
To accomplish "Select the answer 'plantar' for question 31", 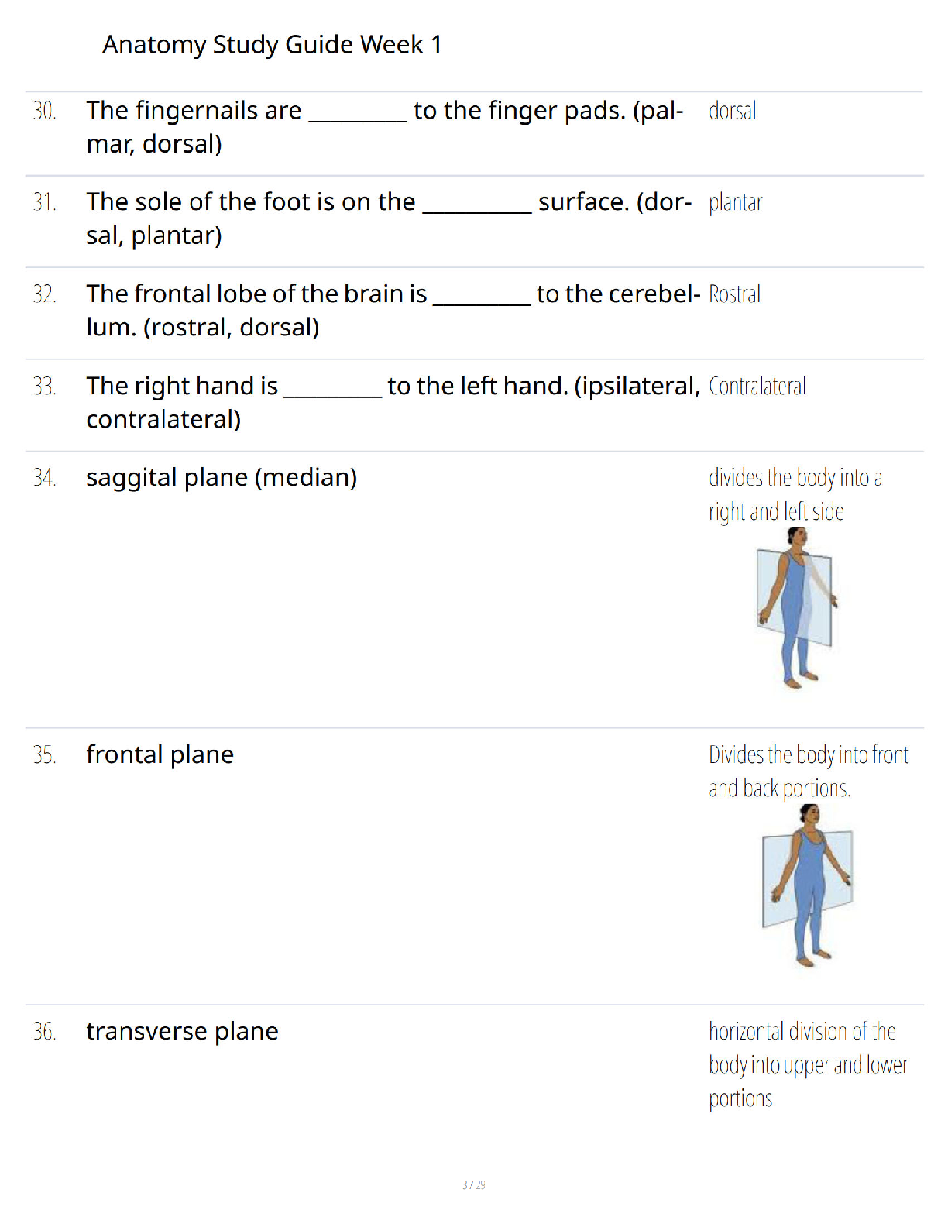I will coord(735,203).
